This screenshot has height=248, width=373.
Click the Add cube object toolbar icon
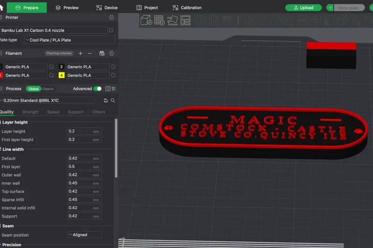[146, 20]
